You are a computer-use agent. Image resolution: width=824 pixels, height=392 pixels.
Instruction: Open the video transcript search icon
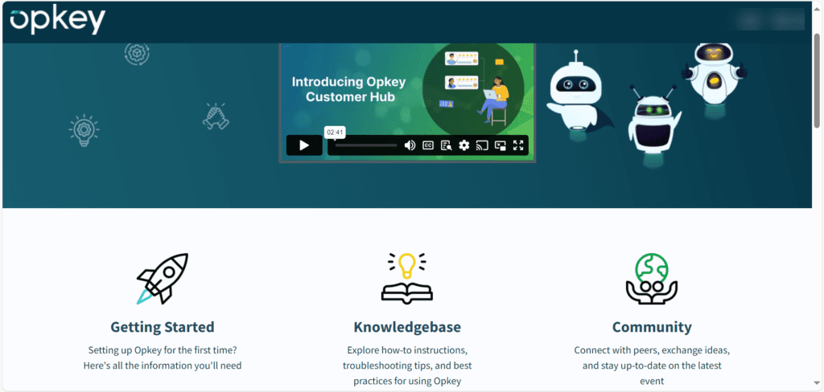click(x=446, y=145)
